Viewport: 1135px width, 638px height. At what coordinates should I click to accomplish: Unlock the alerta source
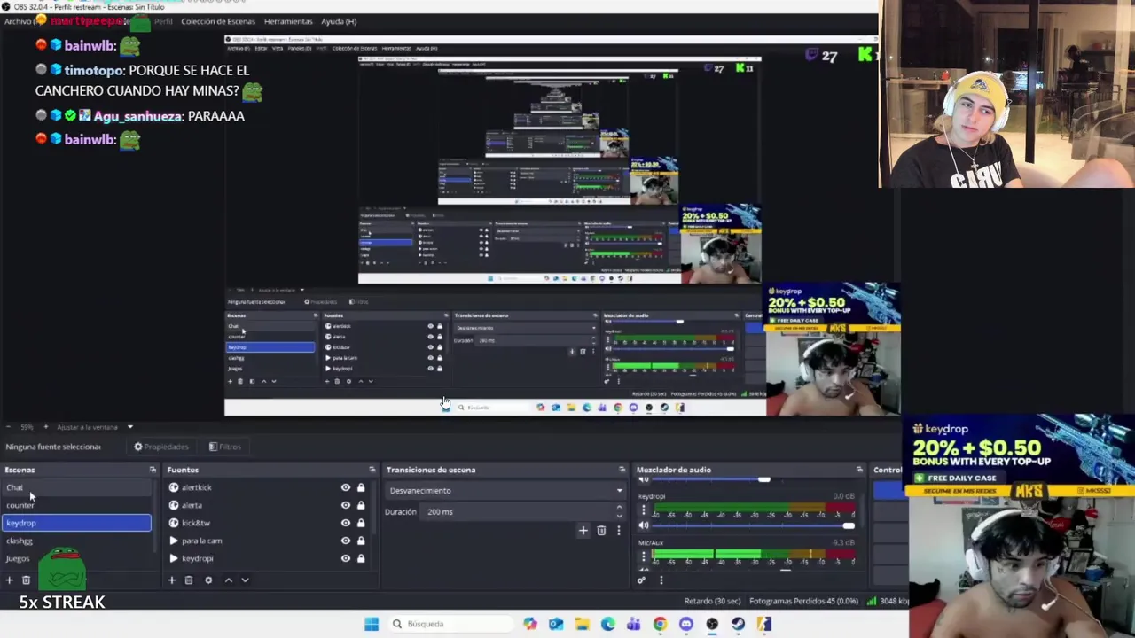click(361, 505)
